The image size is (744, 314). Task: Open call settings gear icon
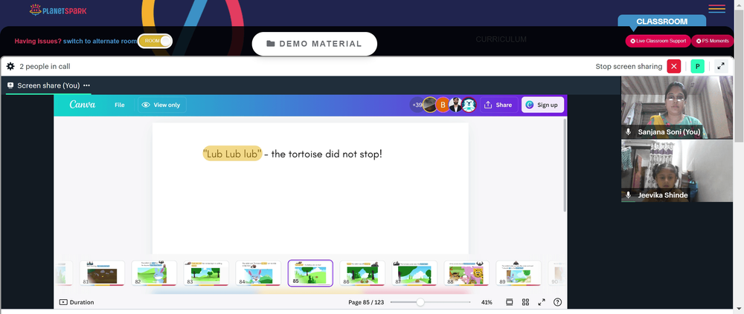(10, 66)
